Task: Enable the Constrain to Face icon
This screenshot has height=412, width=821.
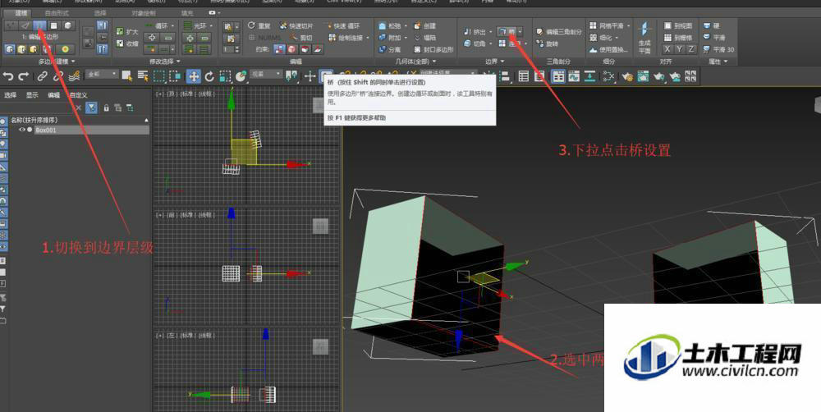Action: pos(305,49)
